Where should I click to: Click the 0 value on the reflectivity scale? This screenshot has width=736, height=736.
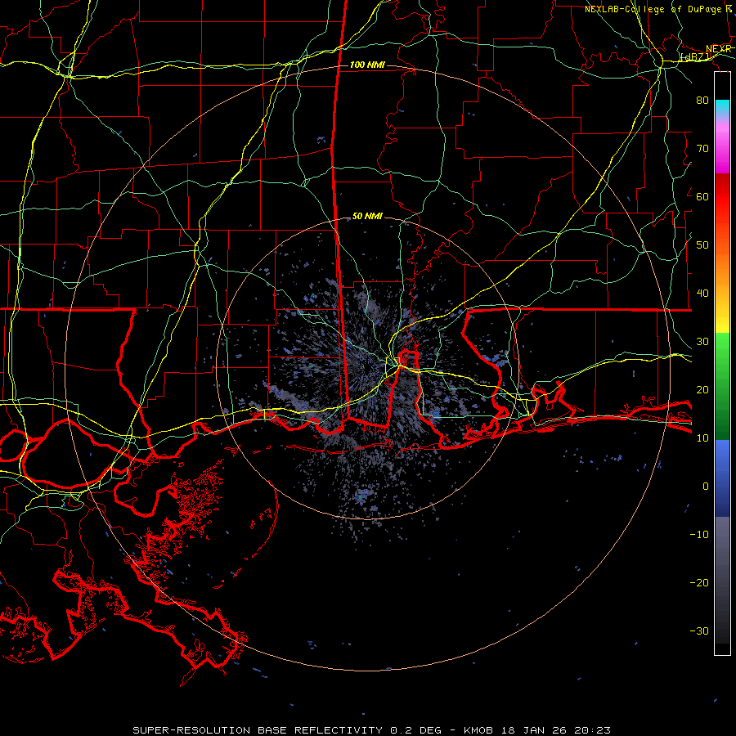(x=706, y=487)
